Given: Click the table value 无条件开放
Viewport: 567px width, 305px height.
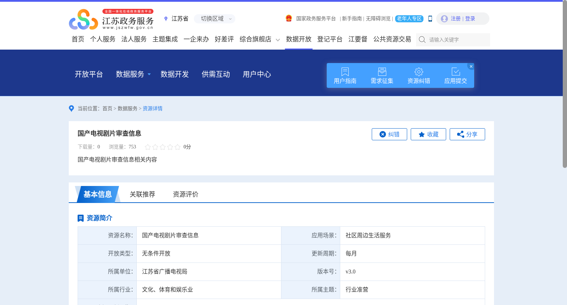Looking at the screenshot, I should coord(156,254).
